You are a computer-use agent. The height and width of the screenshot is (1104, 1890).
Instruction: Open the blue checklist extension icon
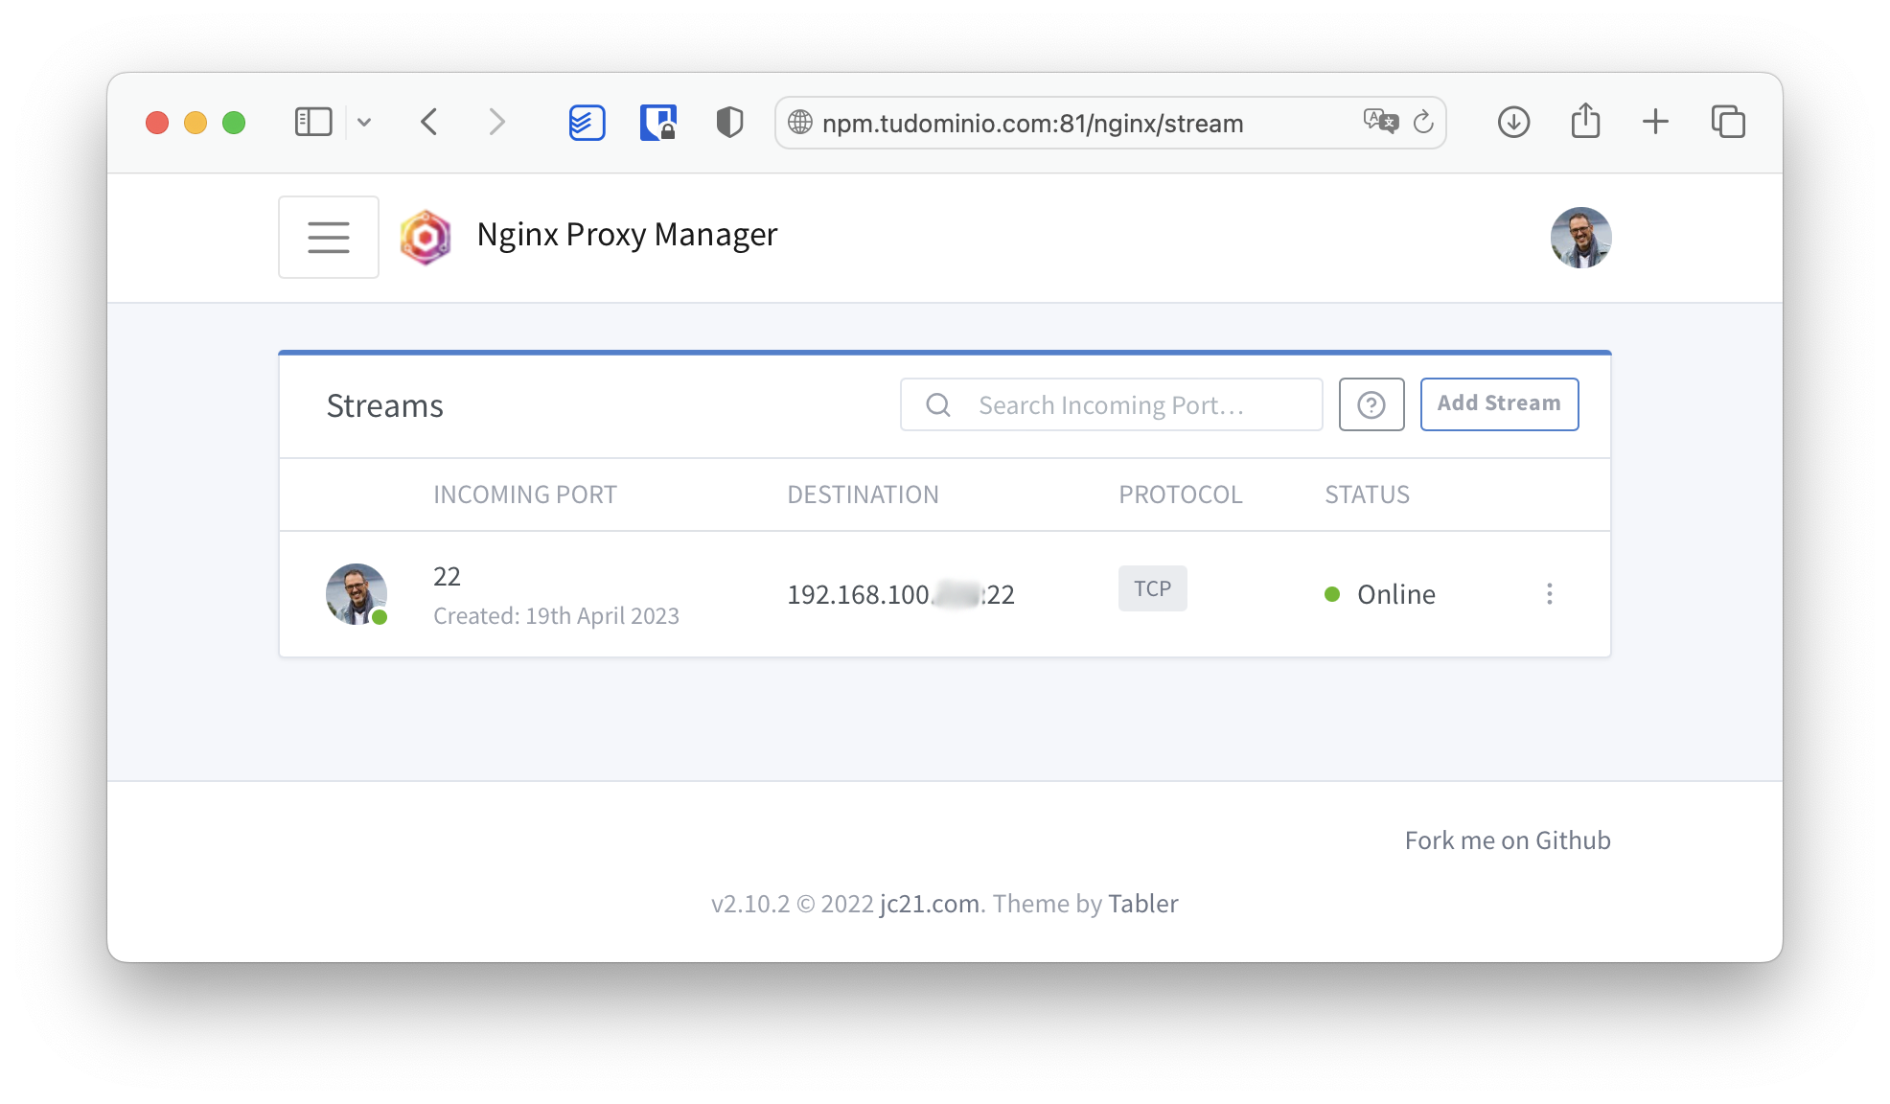pos(587,122)
